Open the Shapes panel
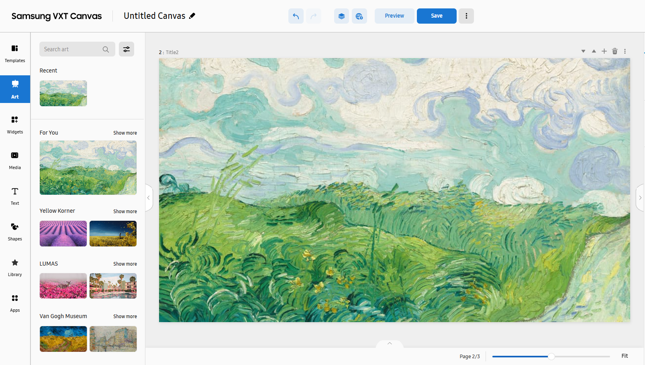This screenshot has width=645, height=365. click(x=15, y=232)
